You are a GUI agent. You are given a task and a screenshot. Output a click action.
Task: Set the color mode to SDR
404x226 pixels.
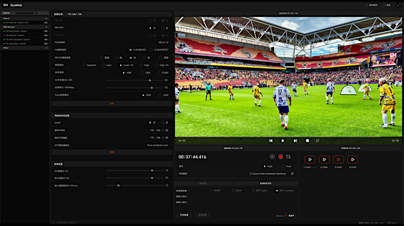(x=143, y=95)
